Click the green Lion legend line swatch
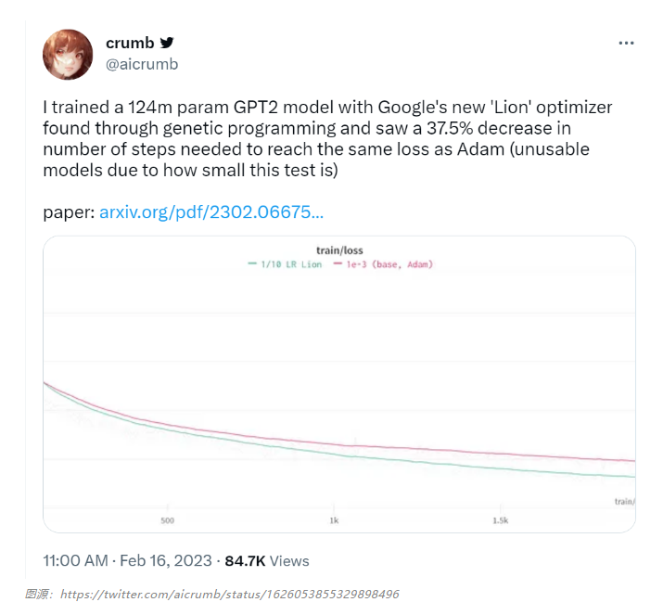Screen dimensions: 663x615 (252, 264)
